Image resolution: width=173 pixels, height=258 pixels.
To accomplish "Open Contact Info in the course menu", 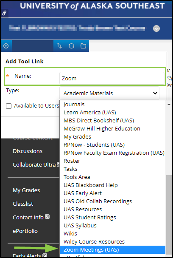I will (x=28, y=217).
